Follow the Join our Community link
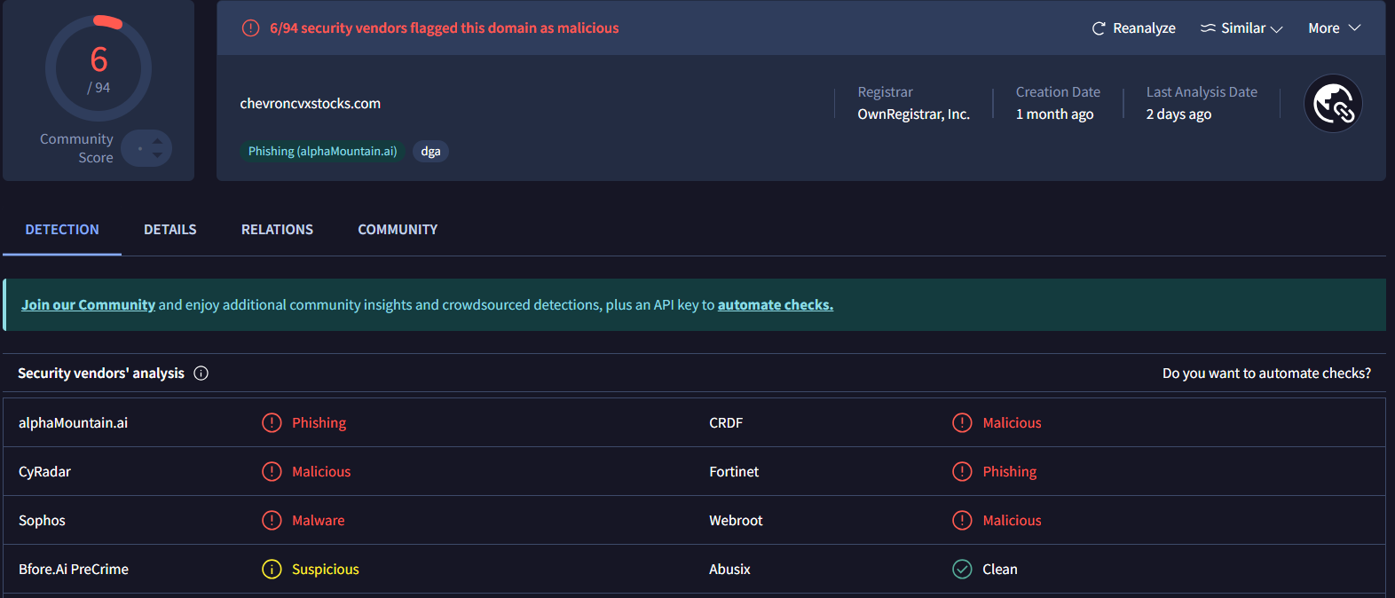The width and height of the screenshot is (1395, 598). [x=89, y=305]
